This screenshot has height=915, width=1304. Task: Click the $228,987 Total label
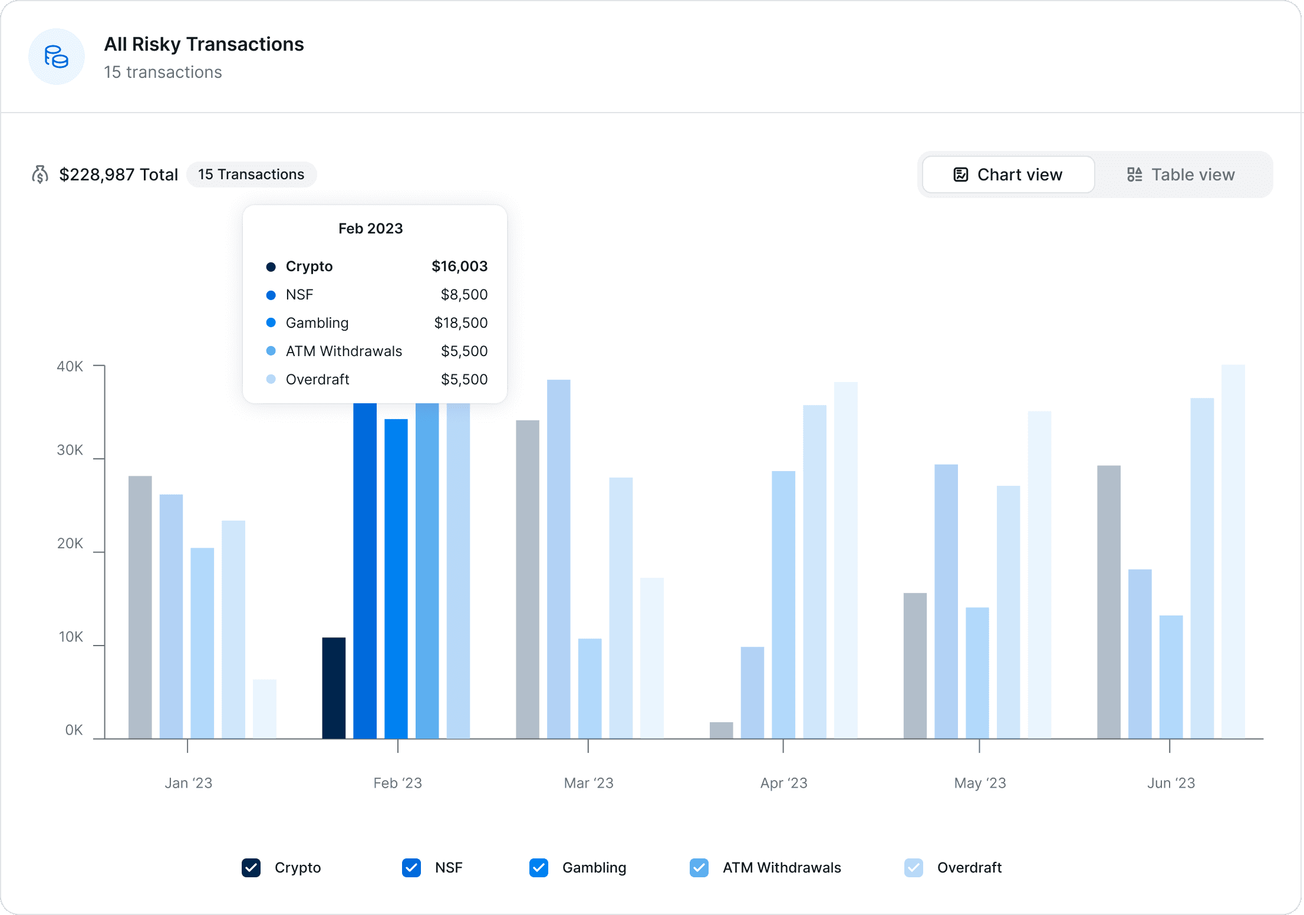click(118, 175)
